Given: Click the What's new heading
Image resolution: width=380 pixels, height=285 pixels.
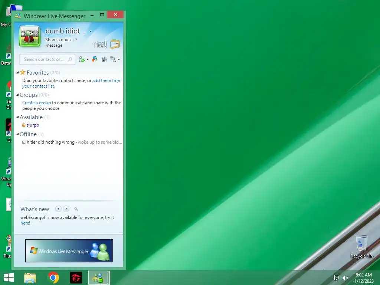Looking at the screenshot, I should (x=35, y=209).
